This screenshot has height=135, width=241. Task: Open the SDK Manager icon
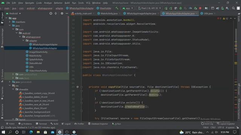click(x=227, y=8)
